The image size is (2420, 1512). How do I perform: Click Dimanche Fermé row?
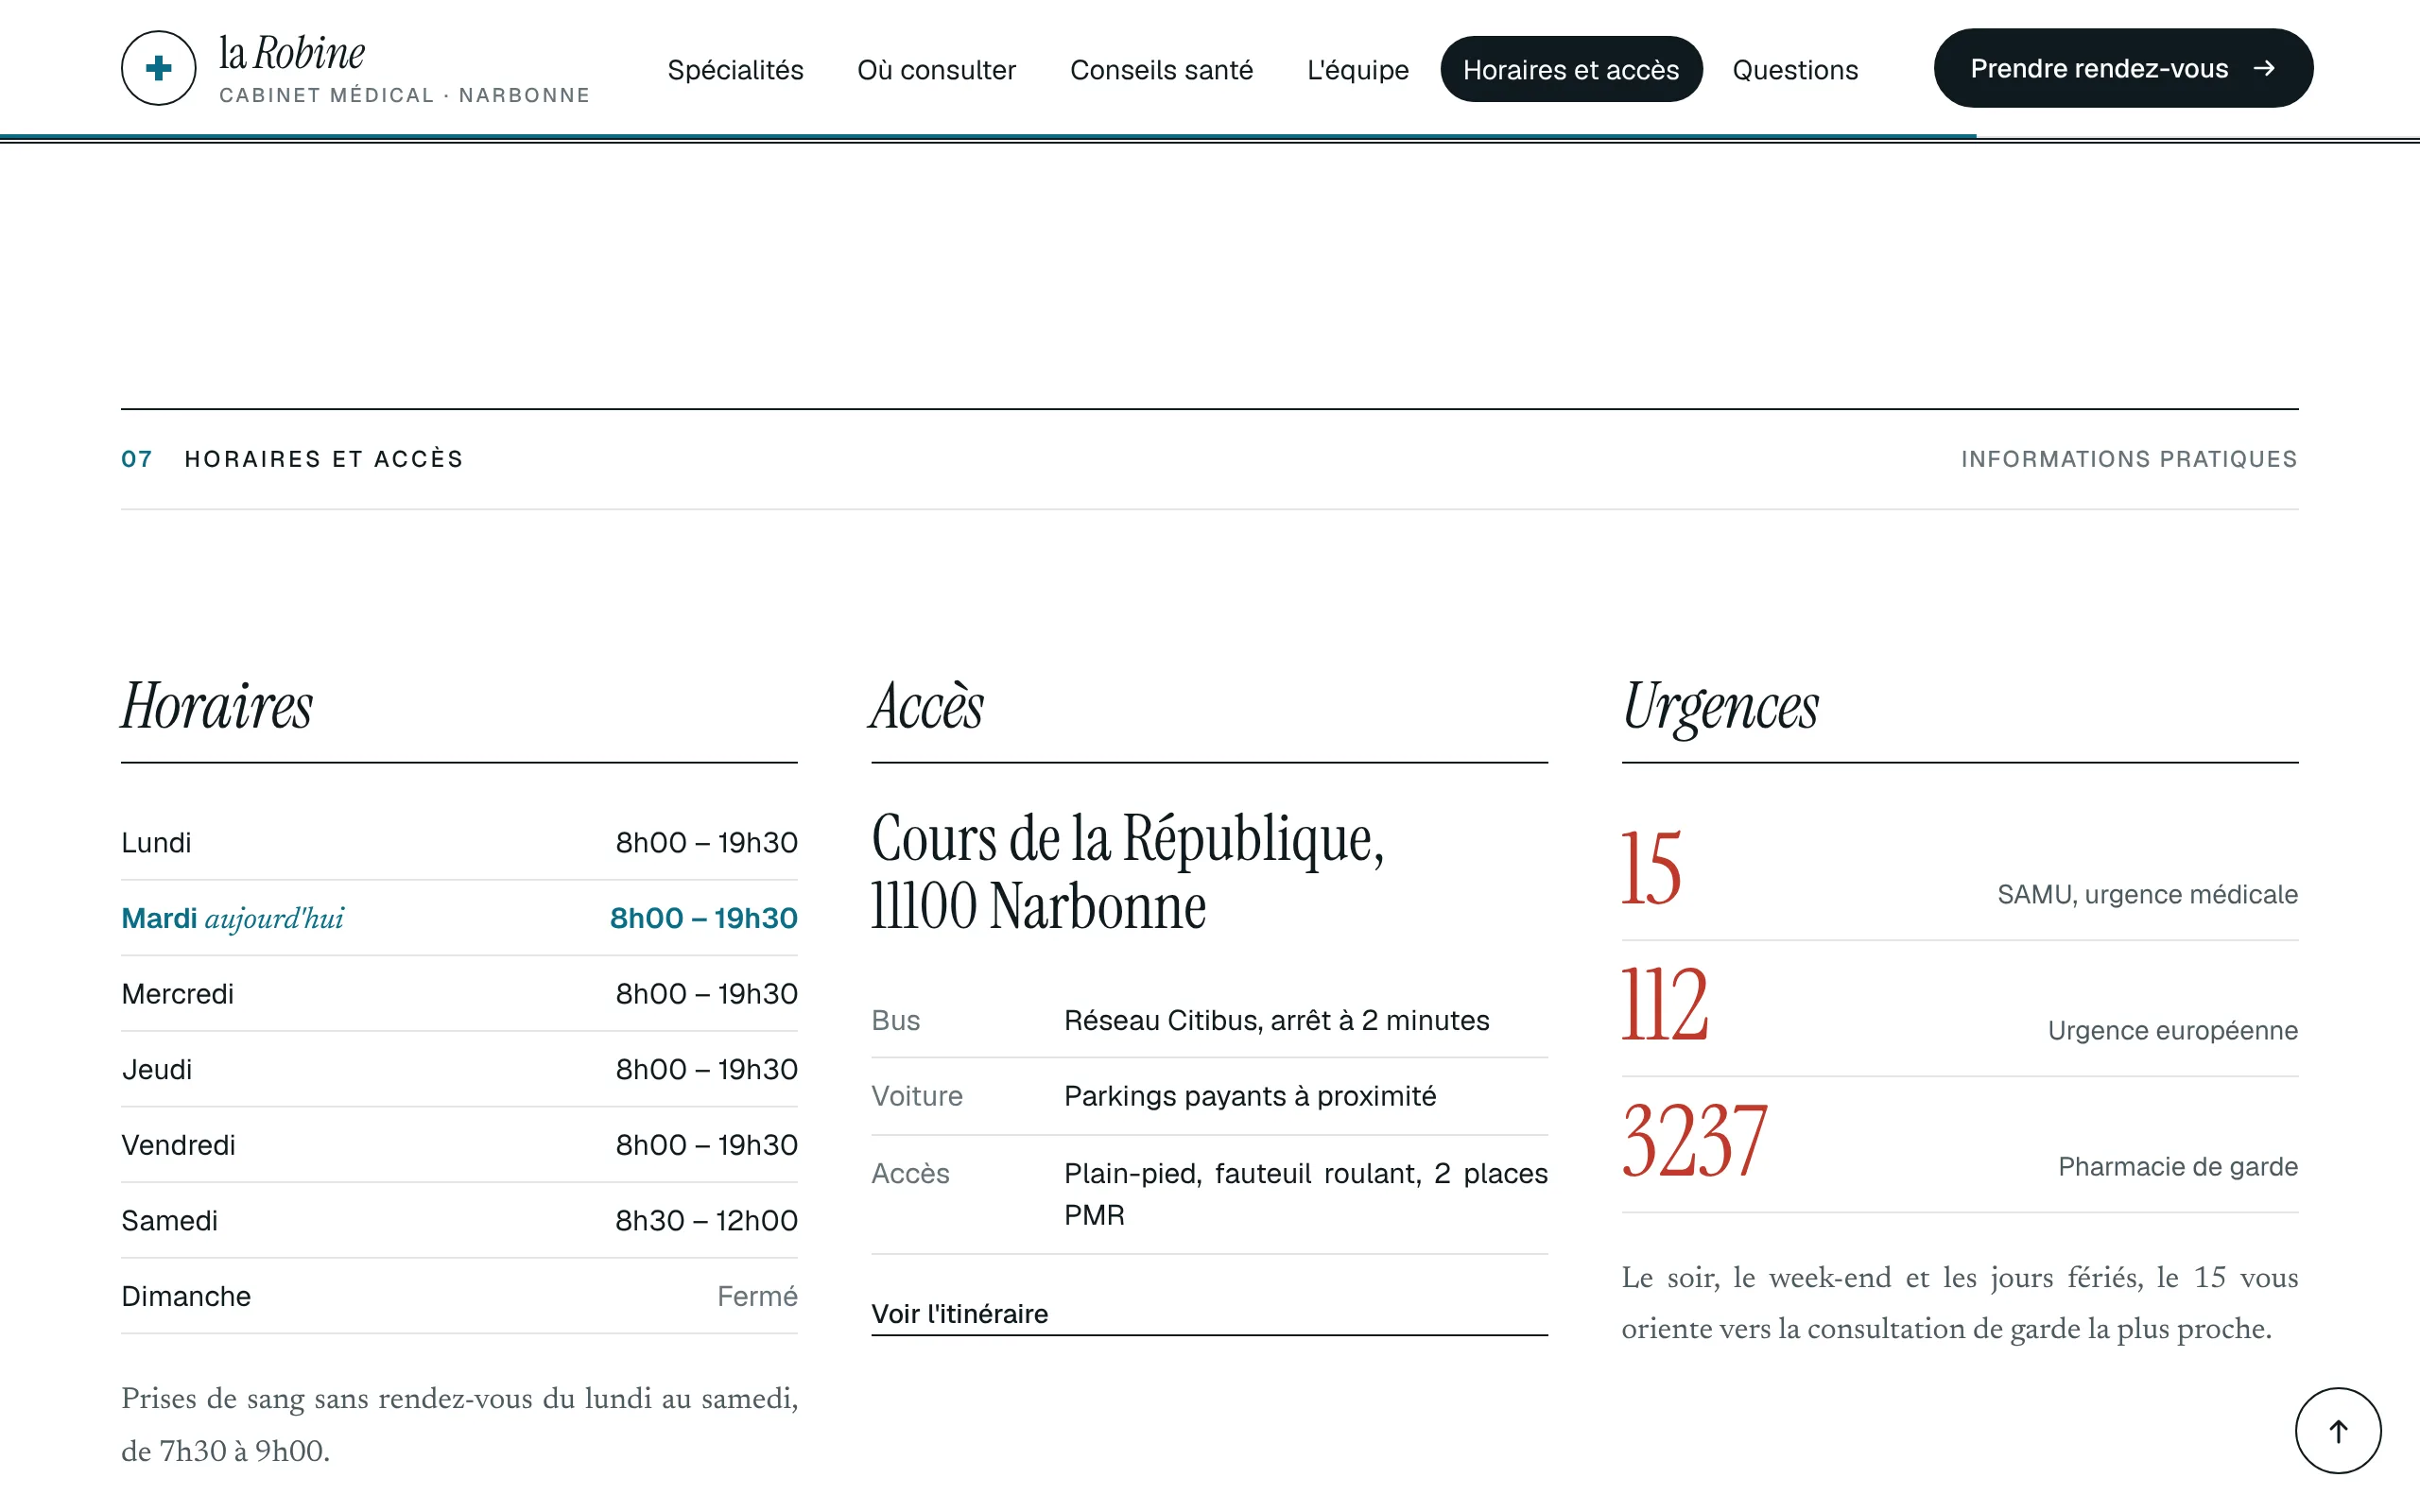point(459,1296)
